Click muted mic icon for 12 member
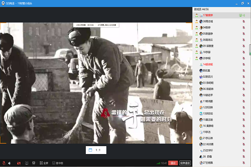 (243, 107)
